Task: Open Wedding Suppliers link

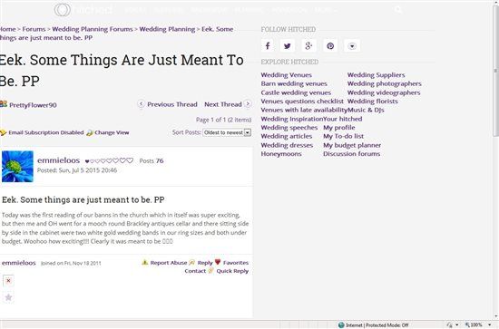Action: 377,75
